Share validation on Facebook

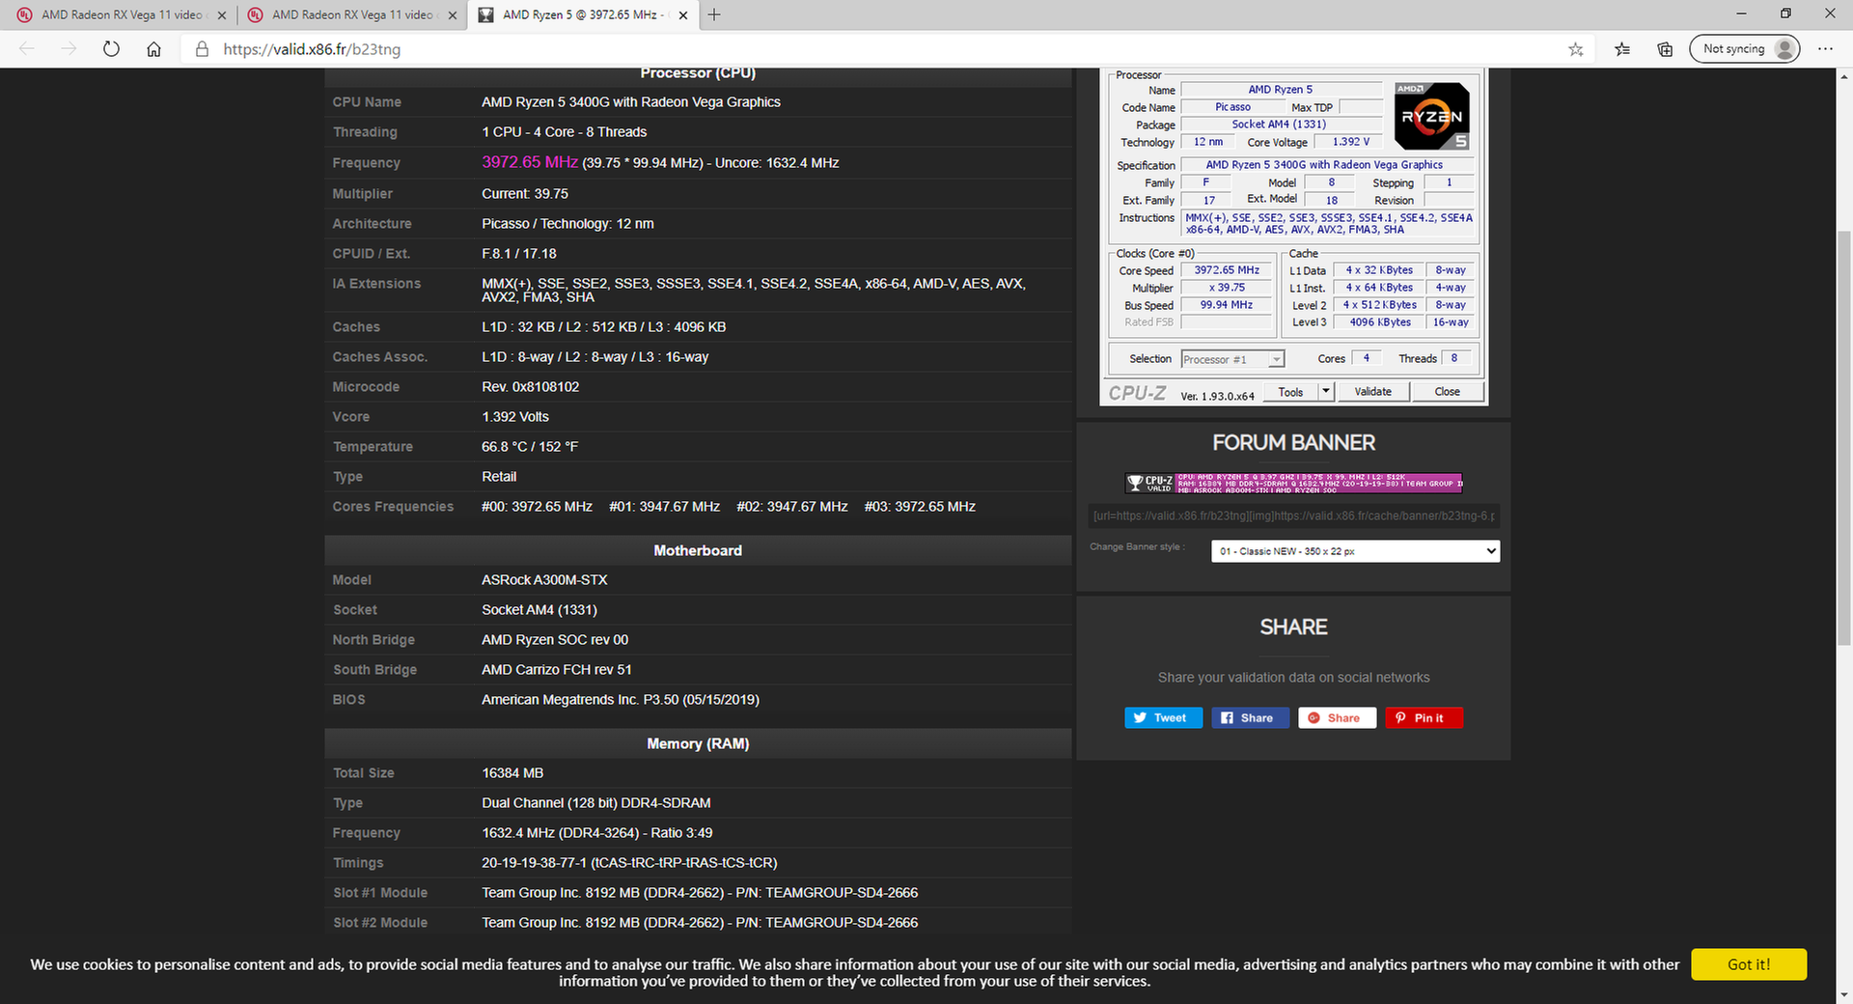click(x=1250, y=717)
